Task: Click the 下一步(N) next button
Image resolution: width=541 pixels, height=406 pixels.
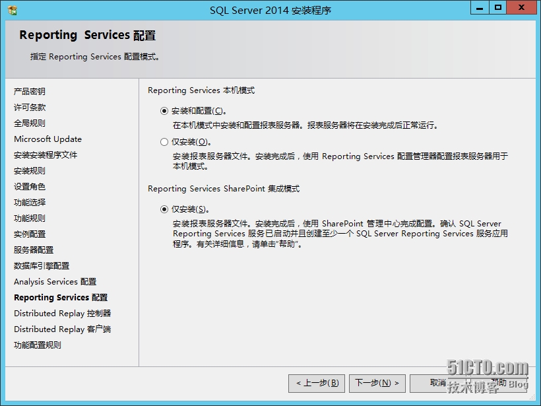Action: pyautogui.click(x=377, y=383)
